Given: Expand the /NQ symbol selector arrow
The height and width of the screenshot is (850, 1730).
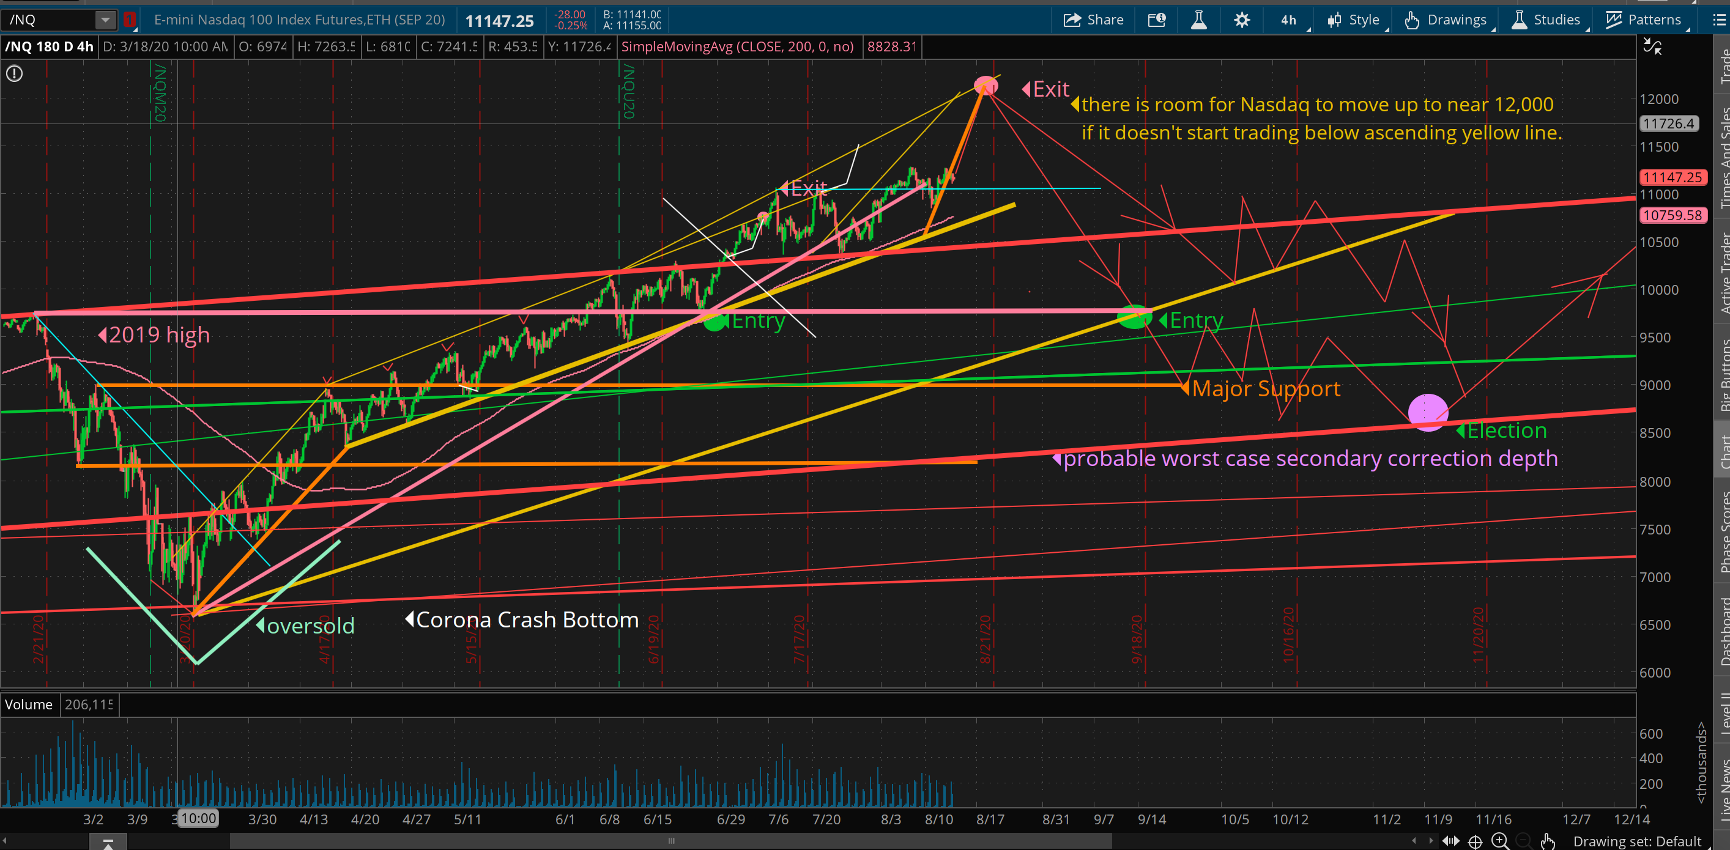Looking at the screenshot, I should coord(105,20).
